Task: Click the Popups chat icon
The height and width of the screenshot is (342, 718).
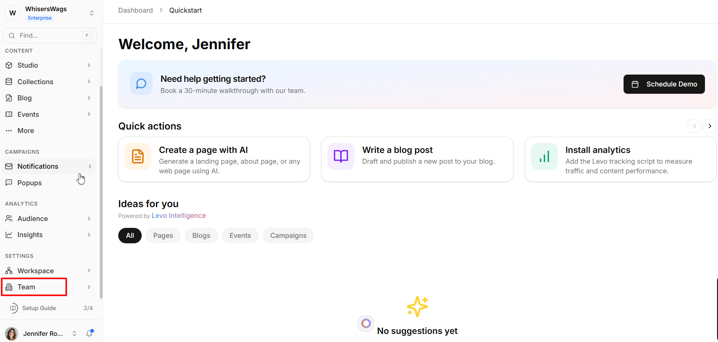Action: pyautogui.click(x=9, y=183)
